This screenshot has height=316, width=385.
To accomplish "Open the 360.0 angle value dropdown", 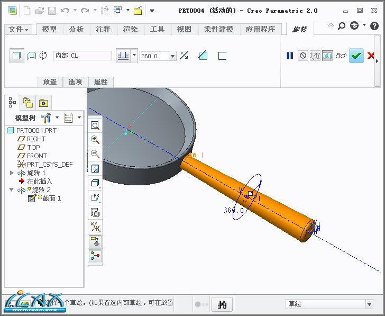I will click(172, 56).
